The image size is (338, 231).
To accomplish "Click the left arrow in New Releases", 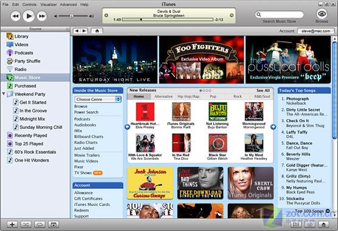I will coord(127,127).
